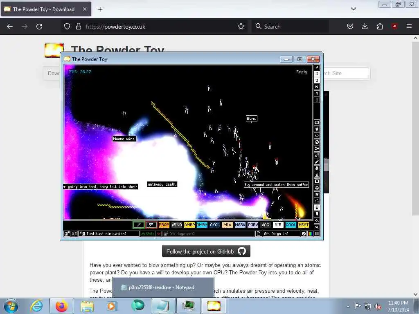Upvote the simulation with Vote button
The image size is (419, 314).
coord(148,233)
